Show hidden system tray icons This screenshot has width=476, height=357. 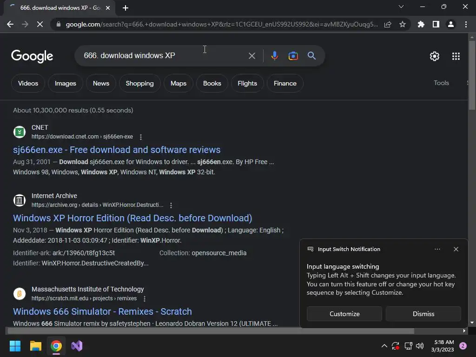click(x=384, y=346)
